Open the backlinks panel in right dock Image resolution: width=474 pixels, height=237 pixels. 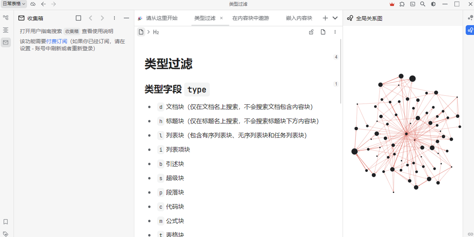click(x=470, y=233)
